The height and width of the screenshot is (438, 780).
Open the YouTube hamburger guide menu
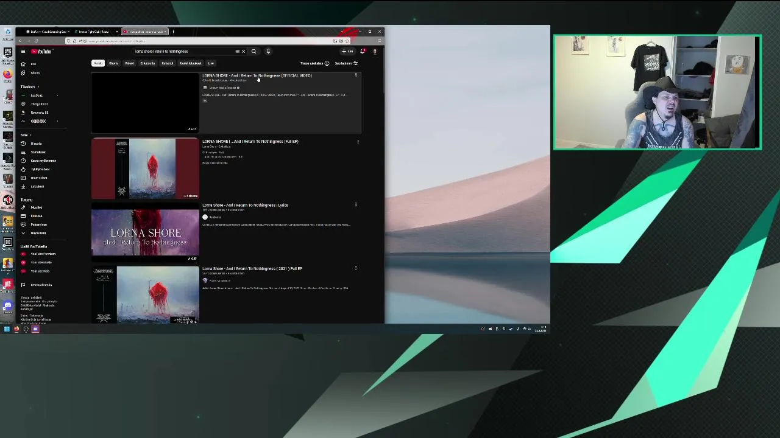click(x=23, y=51)
